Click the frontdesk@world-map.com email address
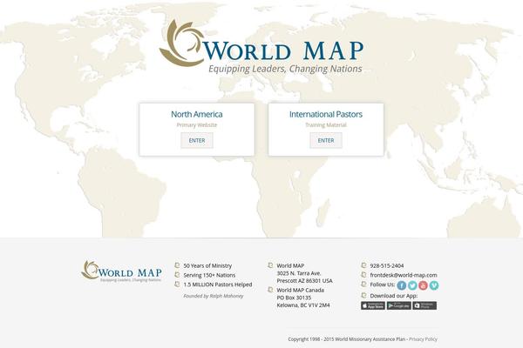Viewport: 523px width, 348px height. 404,275
